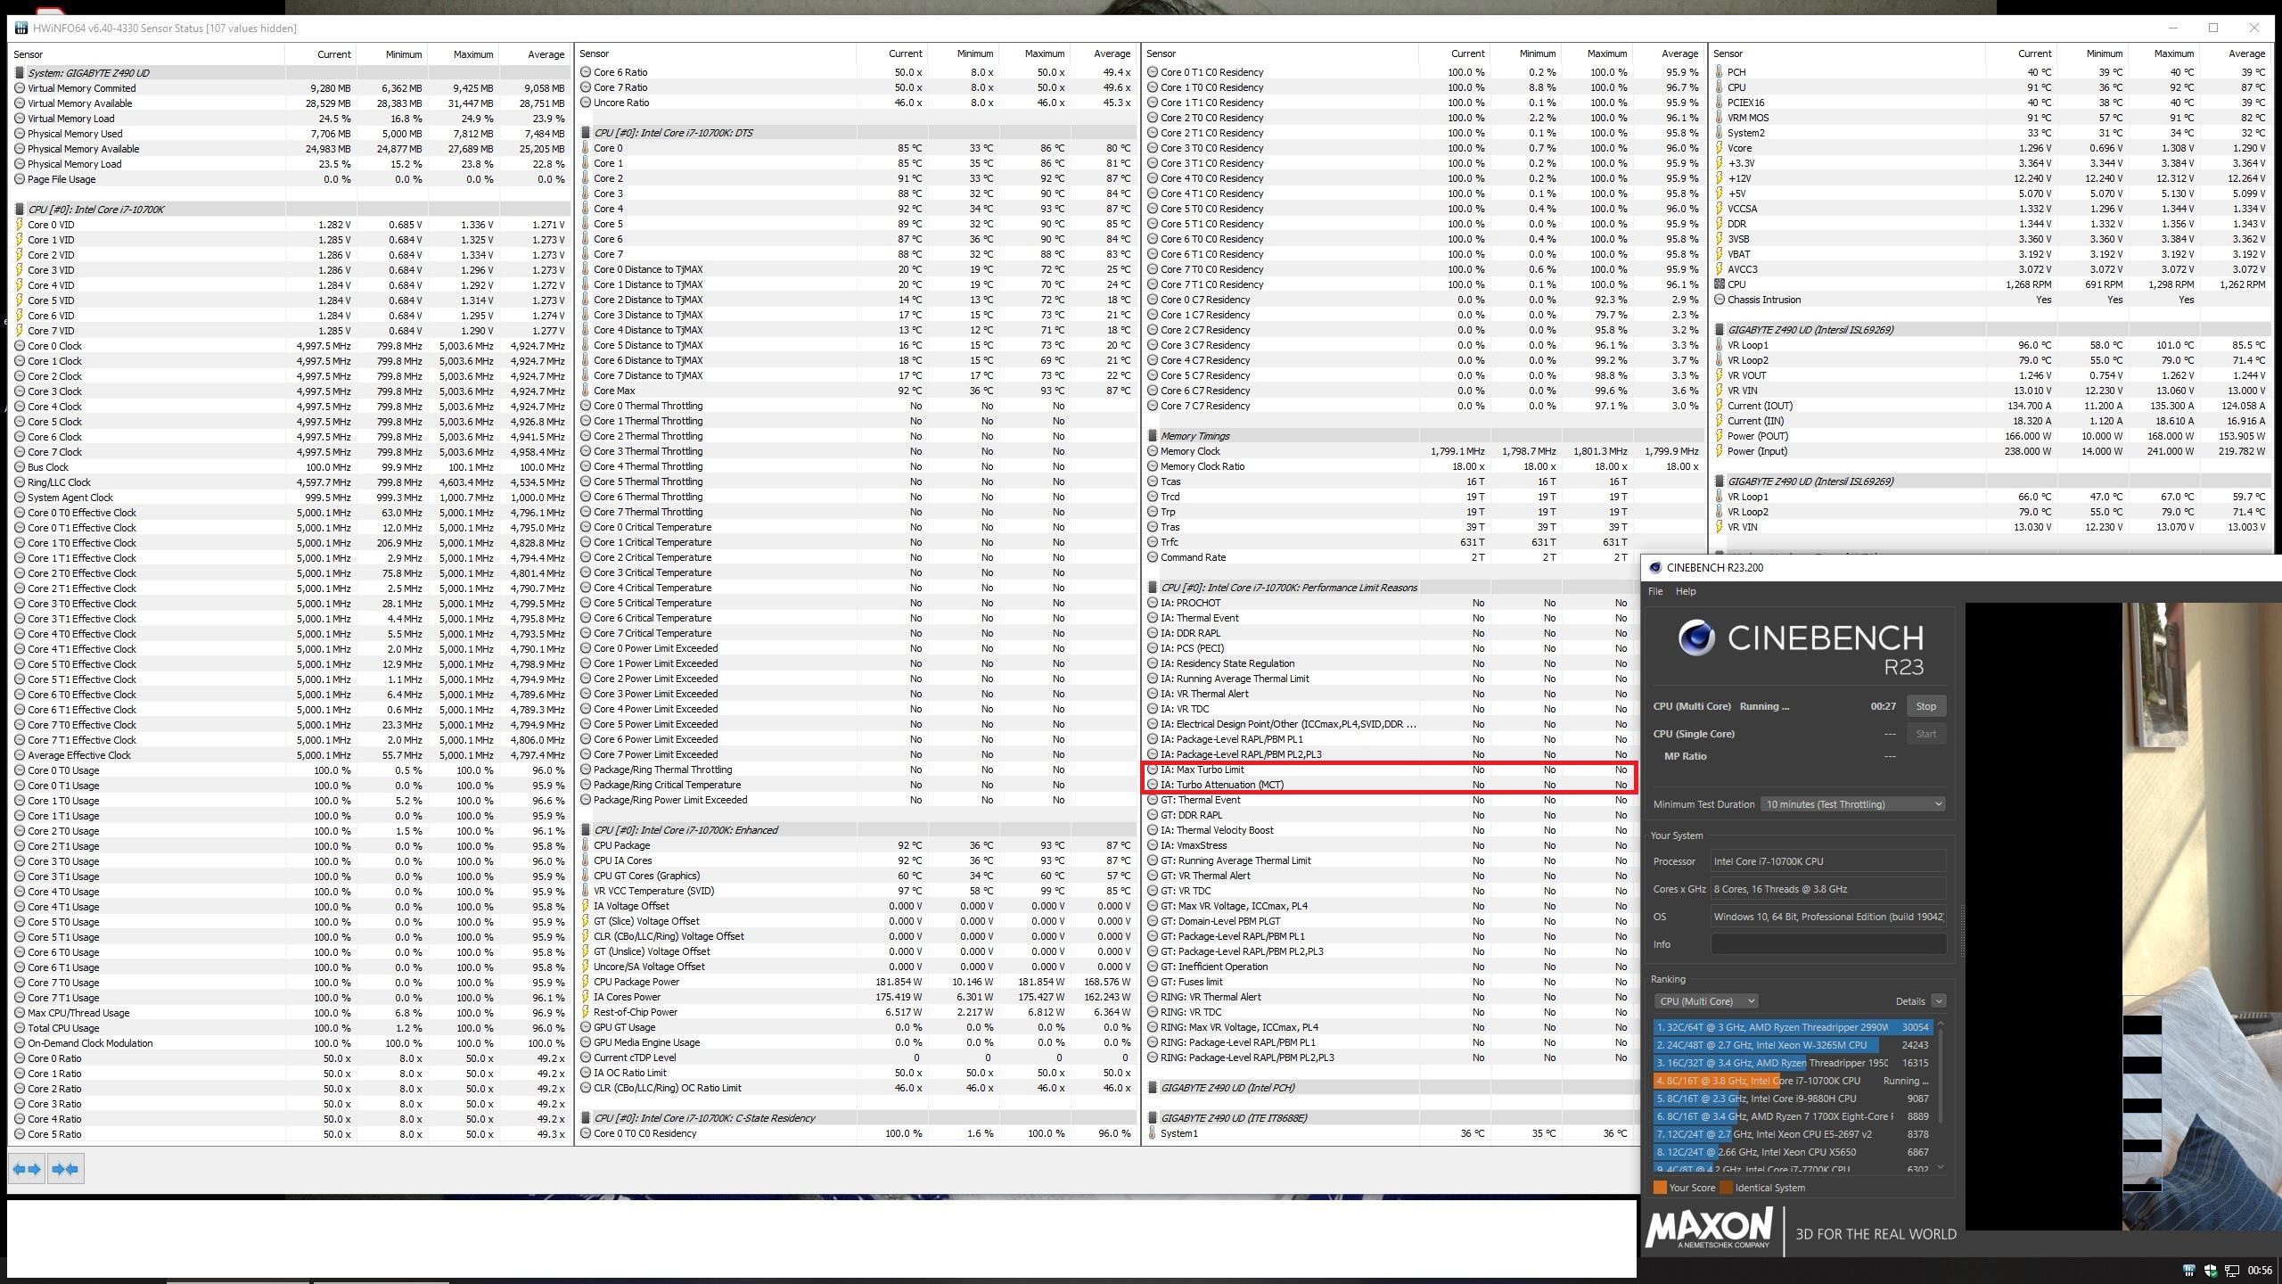Click the HWiNFO64 title bar app icon
Viewport: 2282px width, 1284px height.
click(x=21, y=28)
